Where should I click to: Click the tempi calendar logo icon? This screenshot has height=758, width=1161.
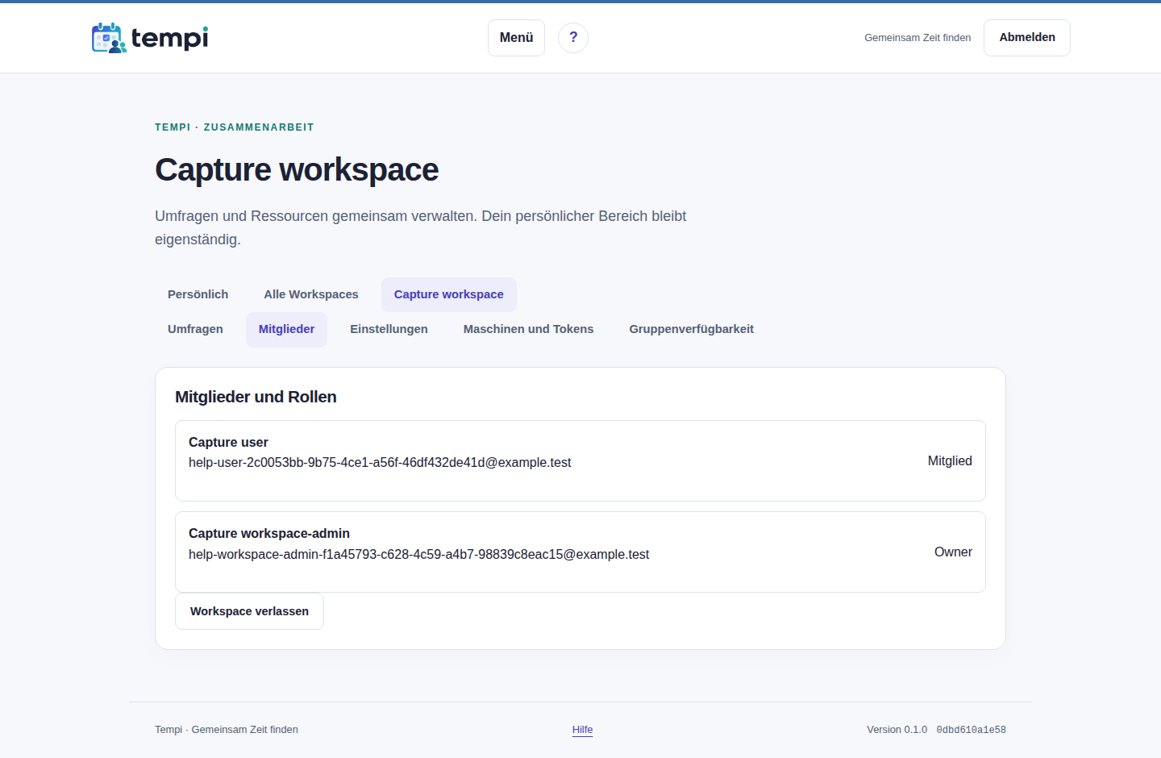click(109, 38)
